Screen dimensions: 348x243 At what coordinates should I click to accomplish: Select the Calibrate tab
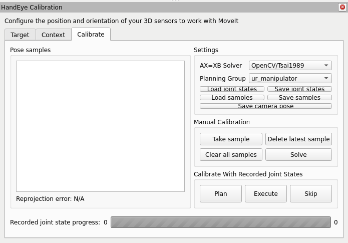coord(91,34)
